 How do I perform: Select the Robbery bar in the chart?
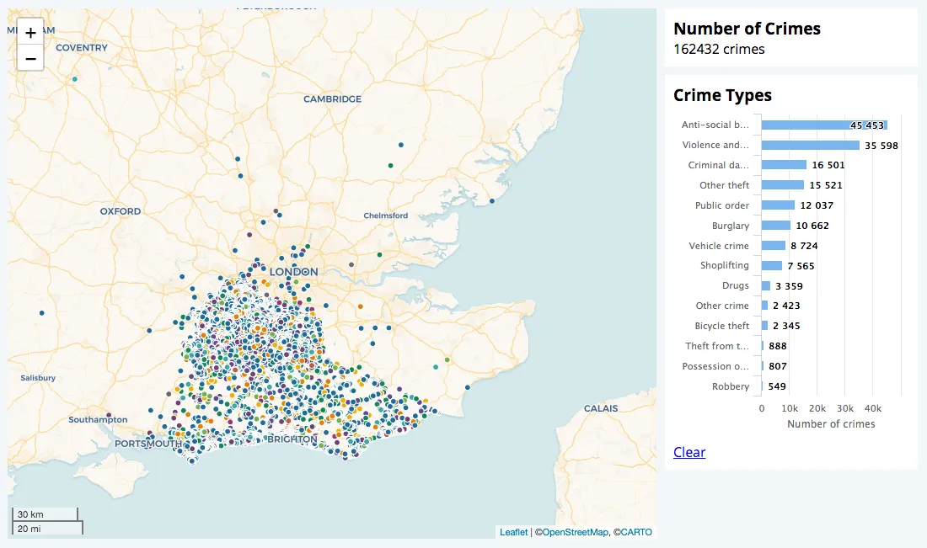[x=764, y=386]
